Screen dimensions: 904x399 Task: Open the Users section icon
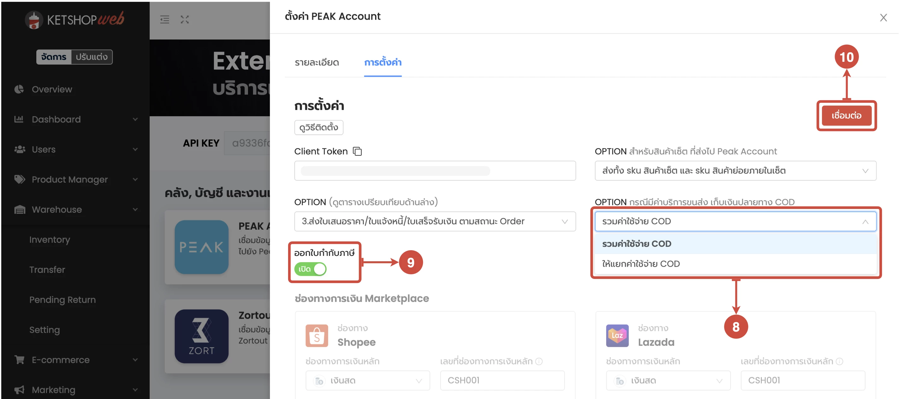[x=20, y=149]
